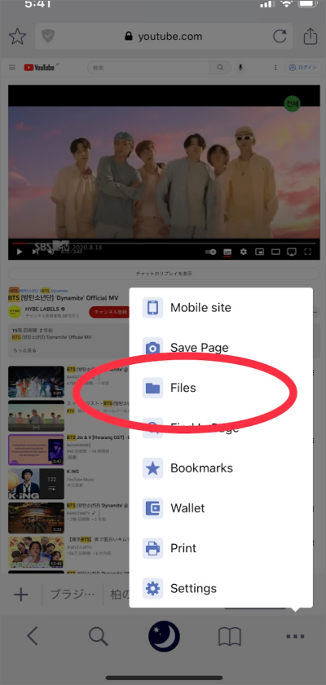Toggle YouTube autoplay switch in player

(x=210, y=252)
